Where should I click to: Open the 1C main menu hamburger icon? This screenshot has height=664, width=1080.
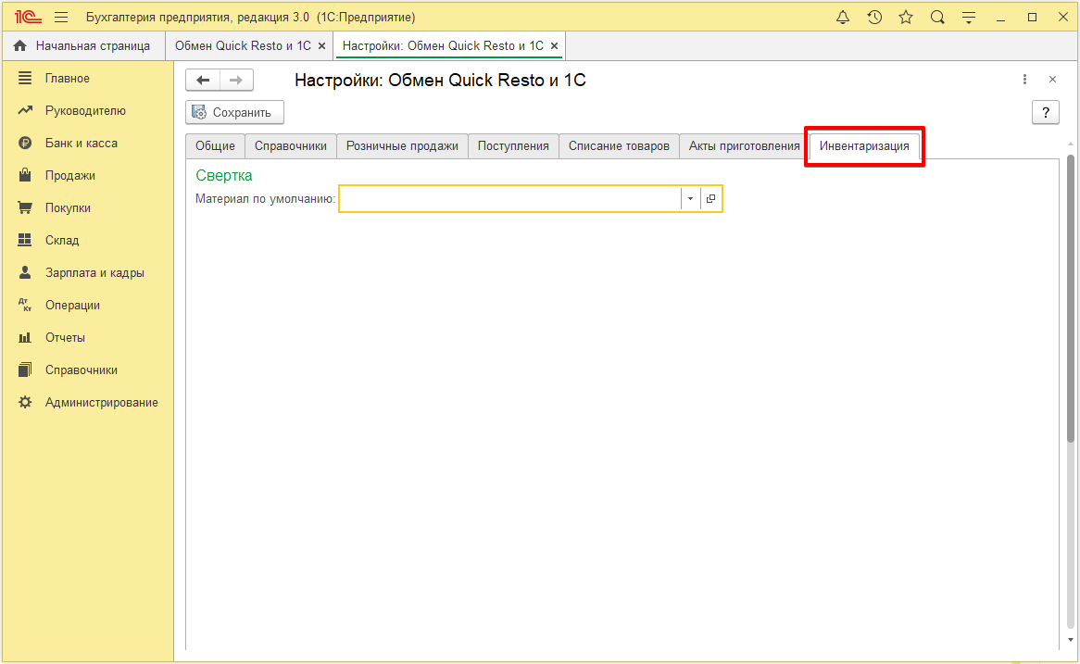(x=61, y=18)
